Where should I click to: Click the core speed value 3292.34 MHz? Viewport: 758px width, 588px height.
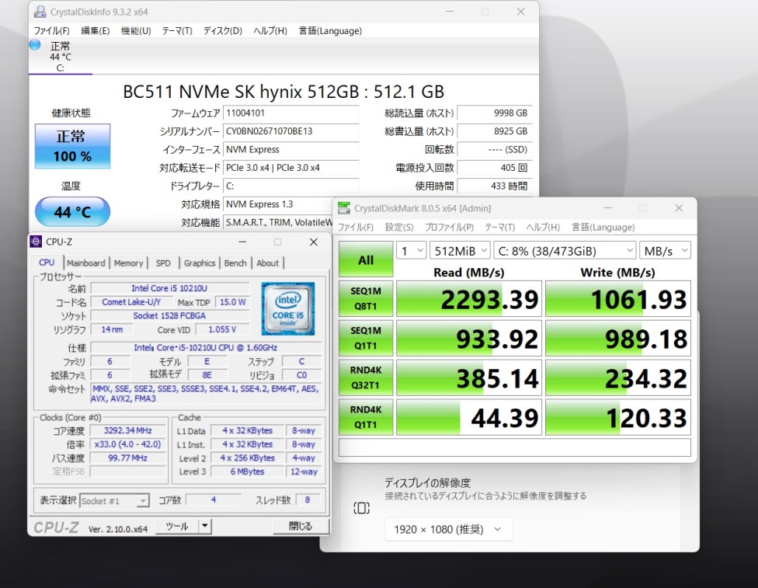(127, 430)
